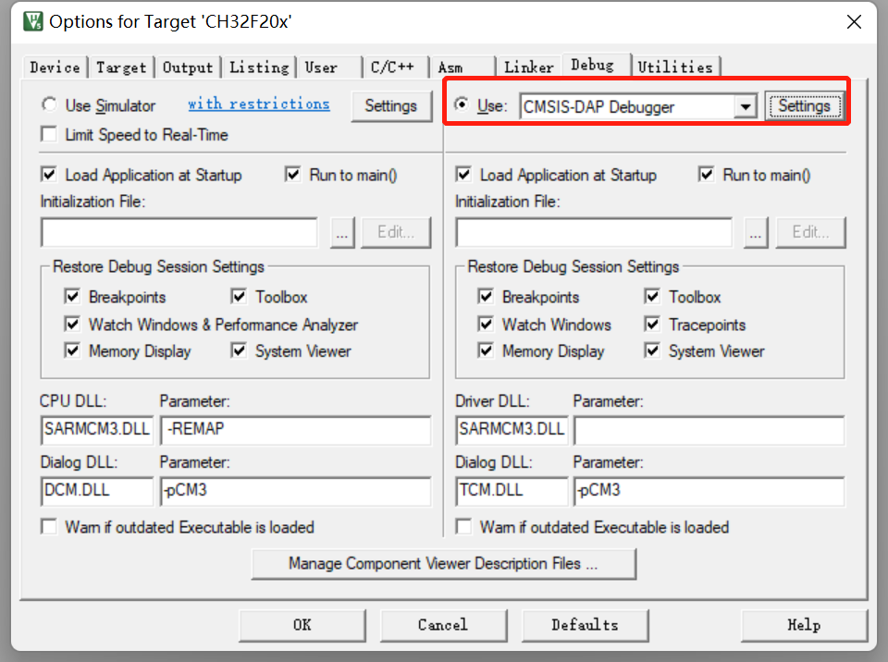The height and width of the screenshot is (662, 888).
Task: Toggle debugger Memory Display checkbox
Action: pos(486,350)
